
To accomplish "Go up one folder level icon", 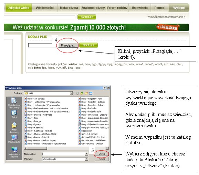I will [x=82, y=93].
